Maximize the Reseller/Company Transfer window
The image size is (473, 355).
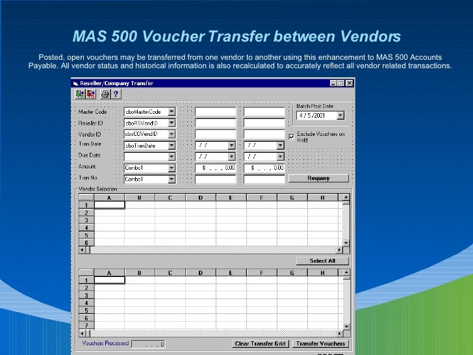point(341,83)
